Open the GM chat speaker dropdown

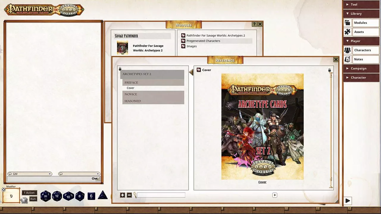click(29, 174)
